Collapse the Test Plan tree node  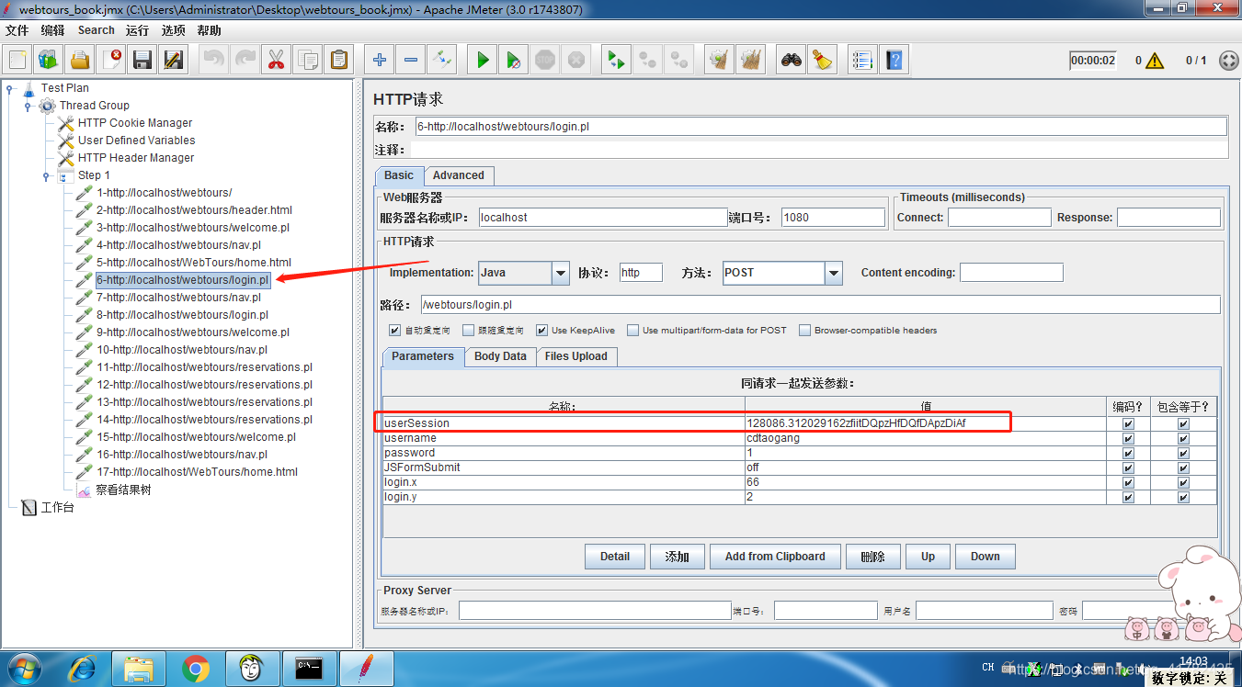(9, 89)
